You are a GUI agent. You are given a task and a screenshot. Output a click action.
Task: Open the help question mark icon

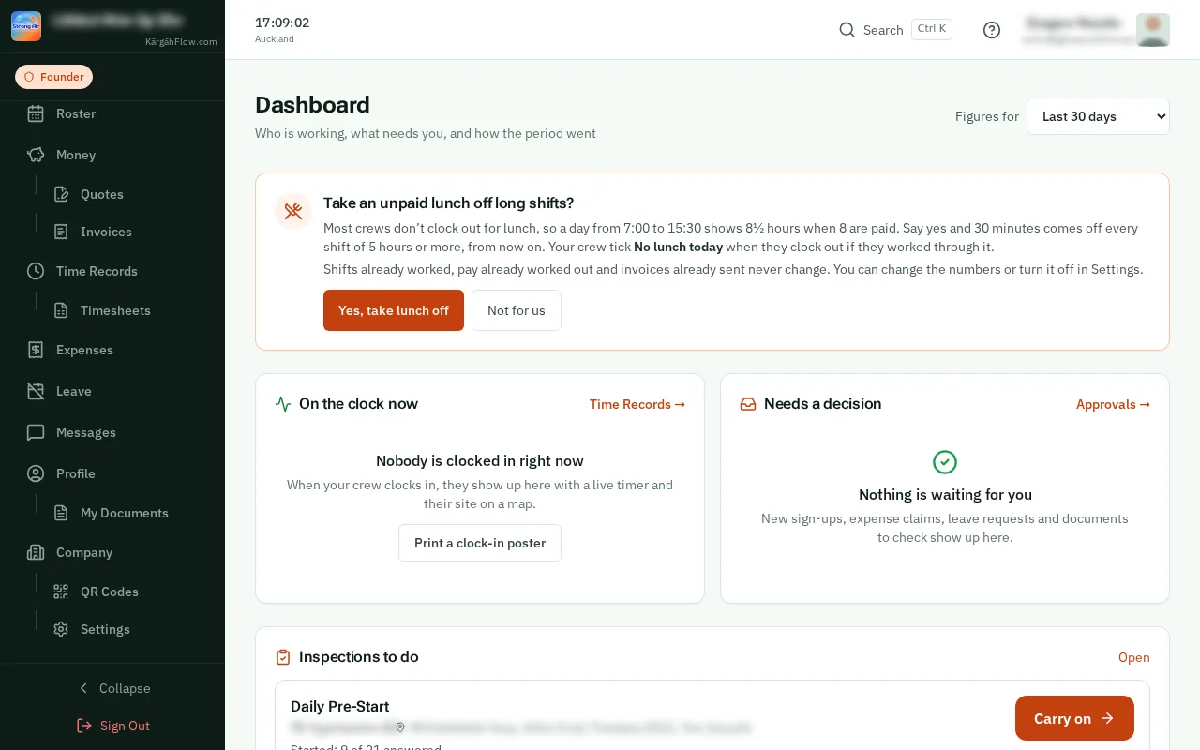pos(992,30)
